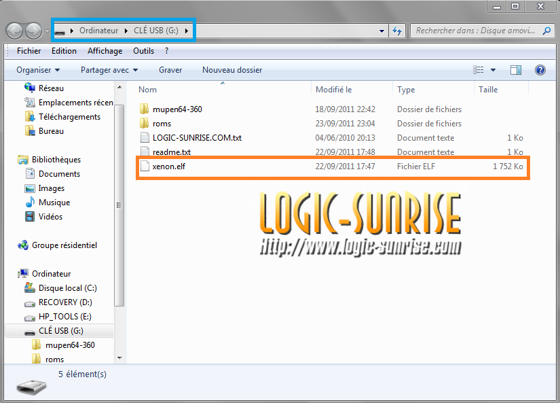Click the Graver button

click(x=170, y=70)
